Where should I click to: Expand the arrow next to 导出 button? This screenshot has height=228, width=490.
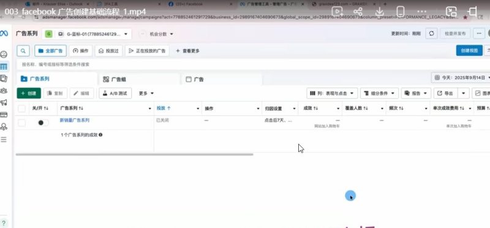pos(463,93)
